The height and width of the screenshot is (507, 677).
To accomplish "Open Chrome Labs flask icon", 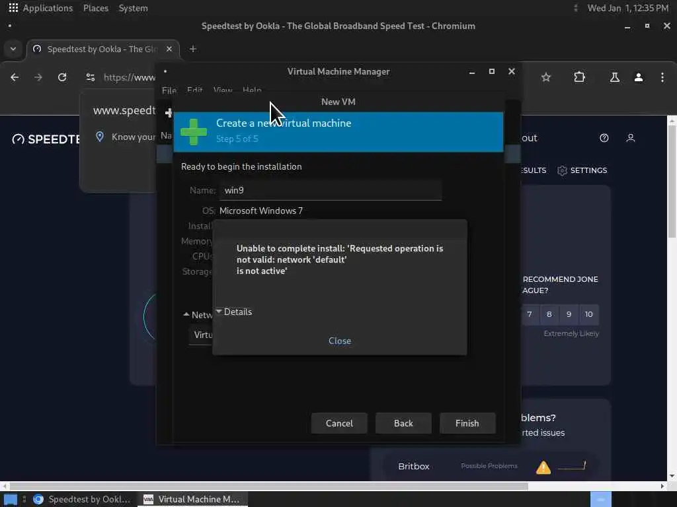I will click(614, 77).
